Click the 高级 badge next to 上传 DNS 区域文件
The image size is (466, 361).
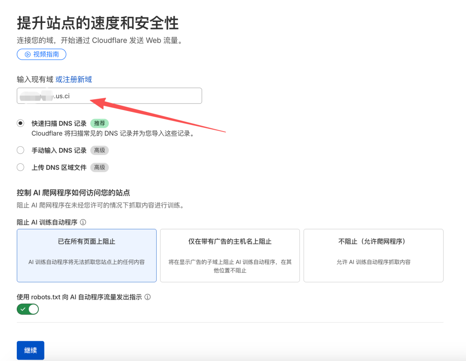99,167
